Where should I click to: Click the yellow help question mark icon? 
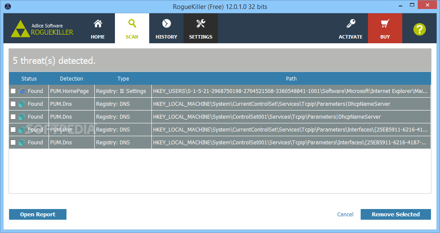419,29
